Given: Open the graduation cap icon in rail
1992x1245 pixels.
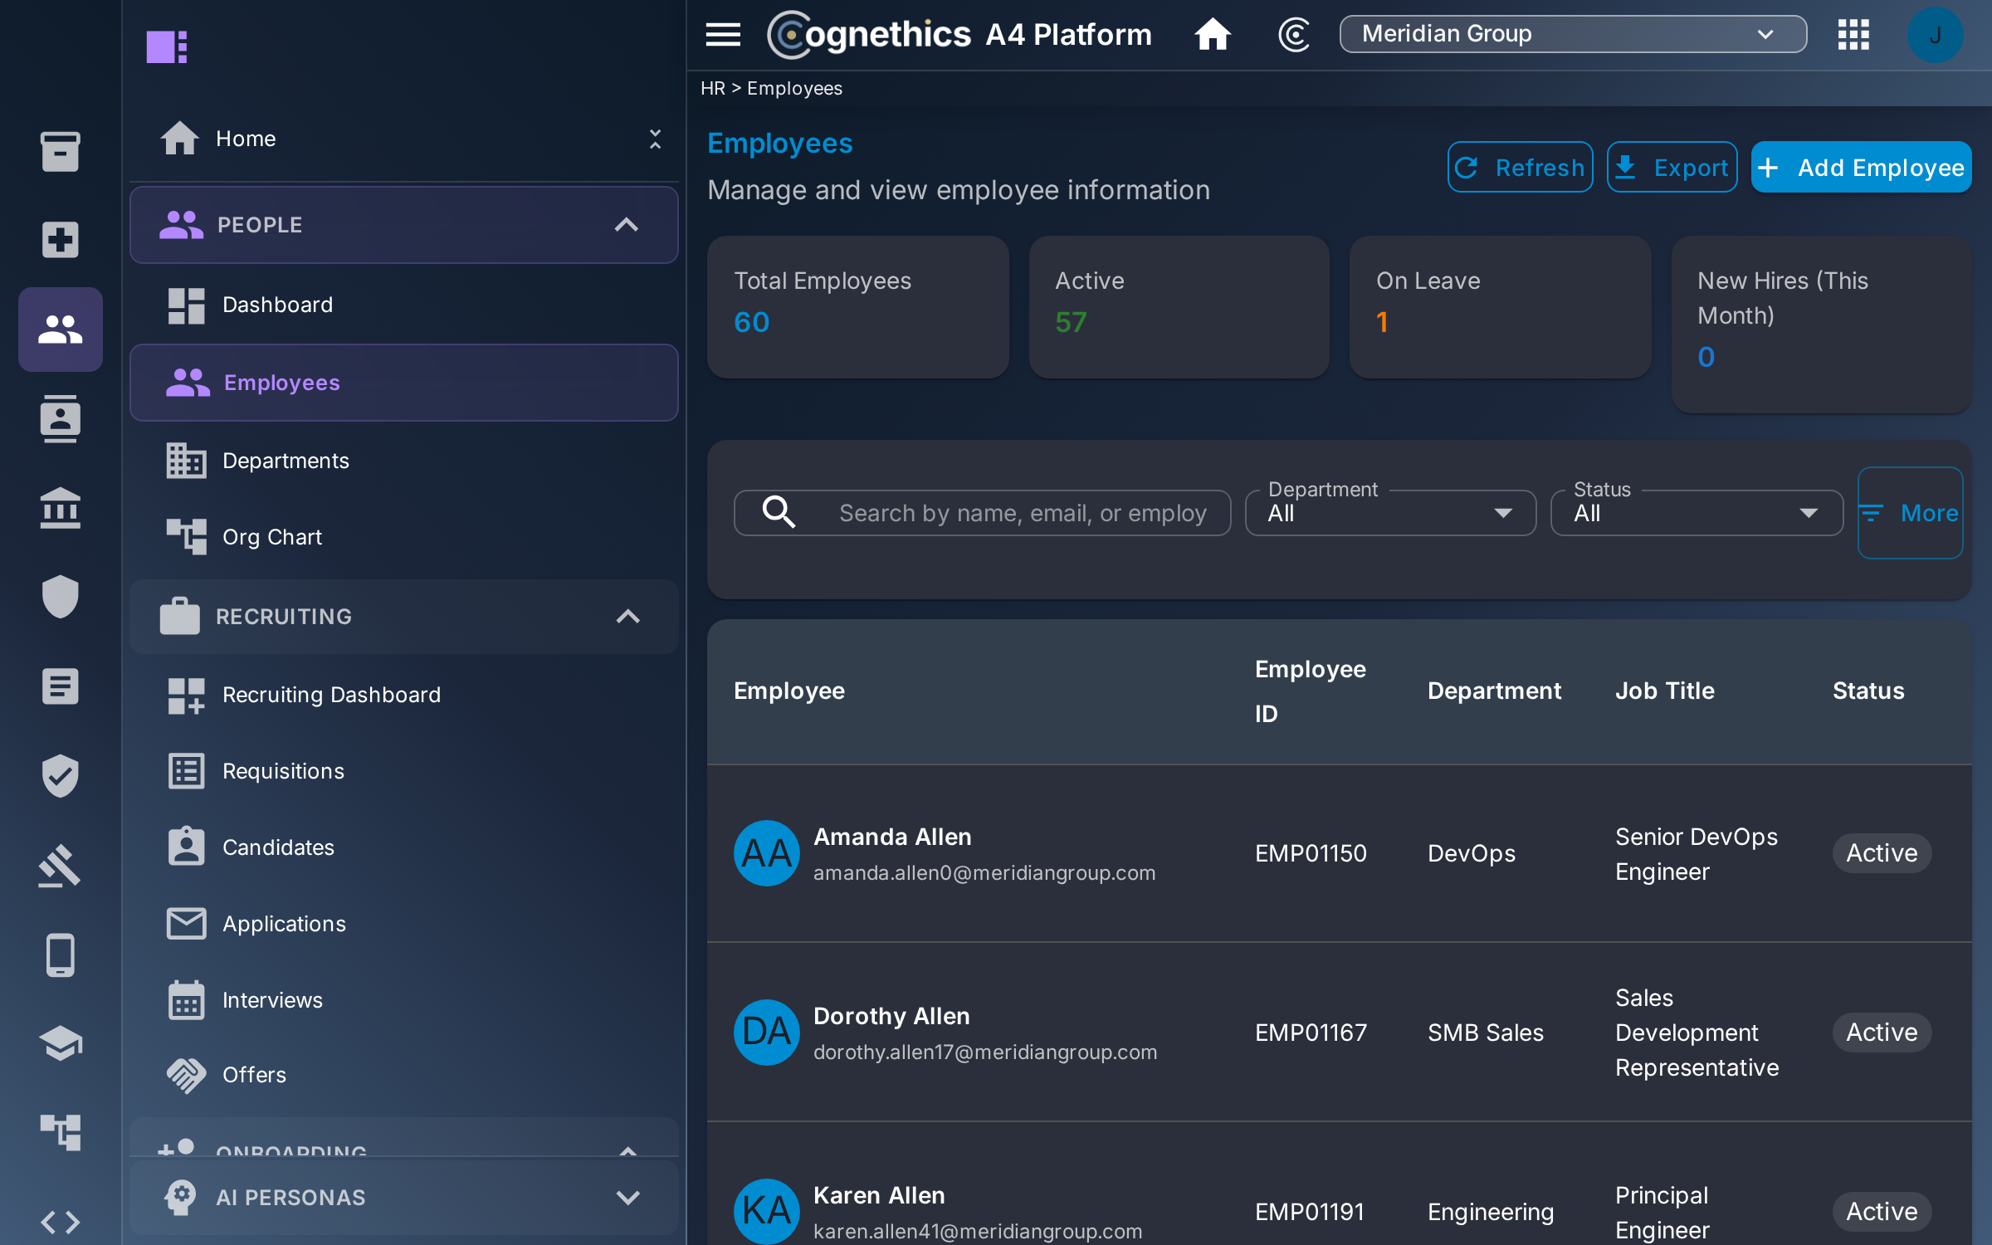Looking at the screenshot, I should (60, 1043).
